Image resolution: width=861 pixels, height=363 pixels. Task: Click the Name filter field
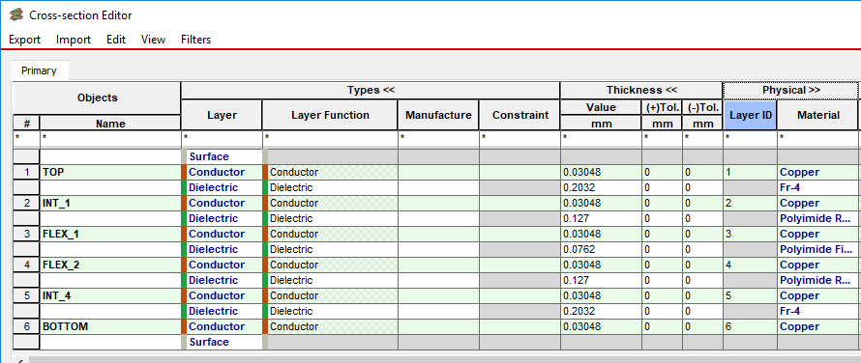point(110,139)
